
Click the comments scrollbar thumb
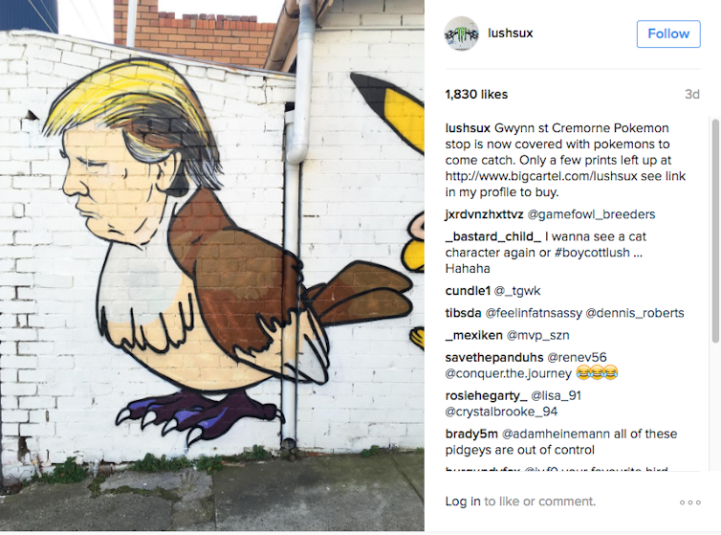pos(715,231)
